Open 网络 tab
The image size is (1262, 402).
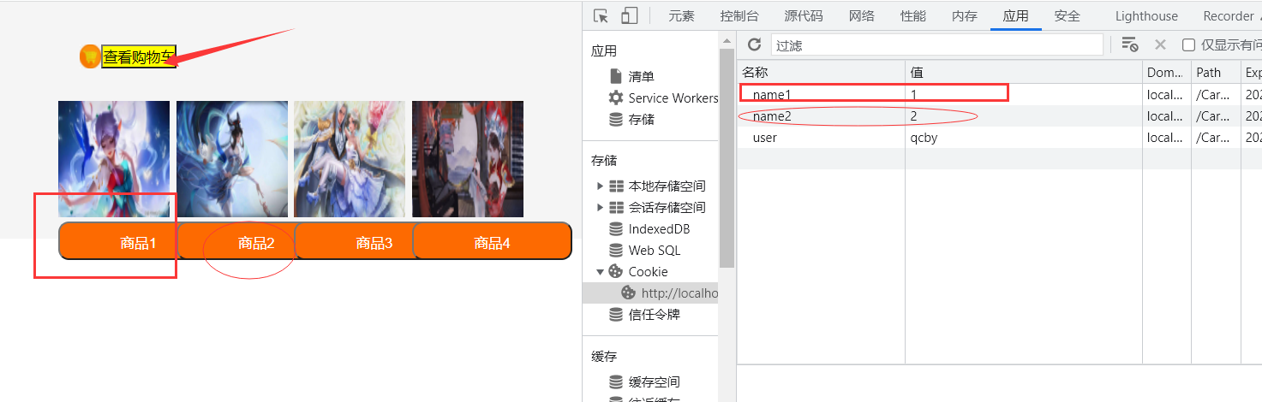pos(862,15)
